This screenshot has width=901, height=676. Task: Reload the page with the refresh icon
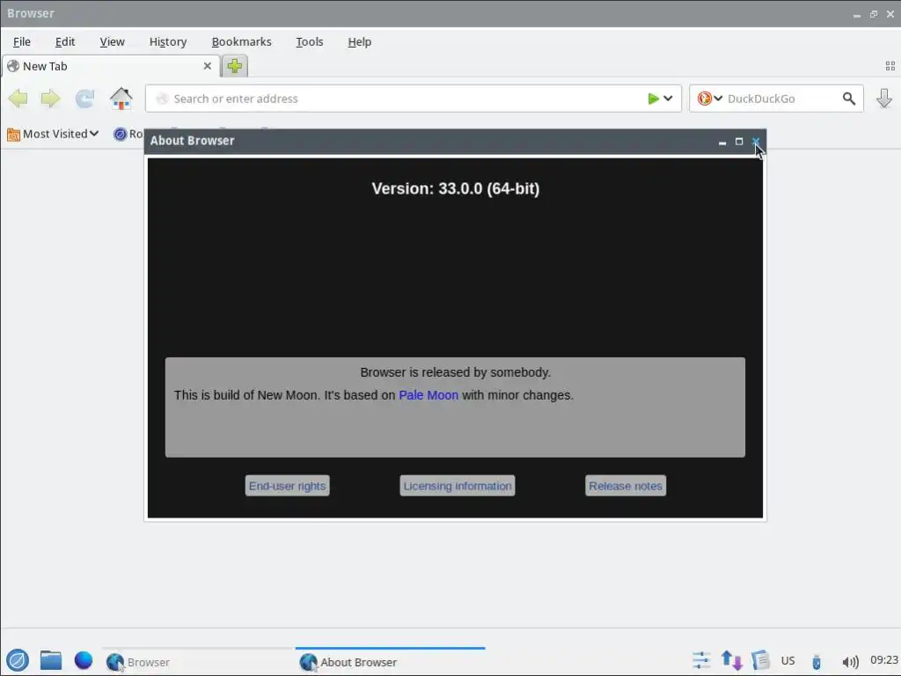tap(85, 99)
